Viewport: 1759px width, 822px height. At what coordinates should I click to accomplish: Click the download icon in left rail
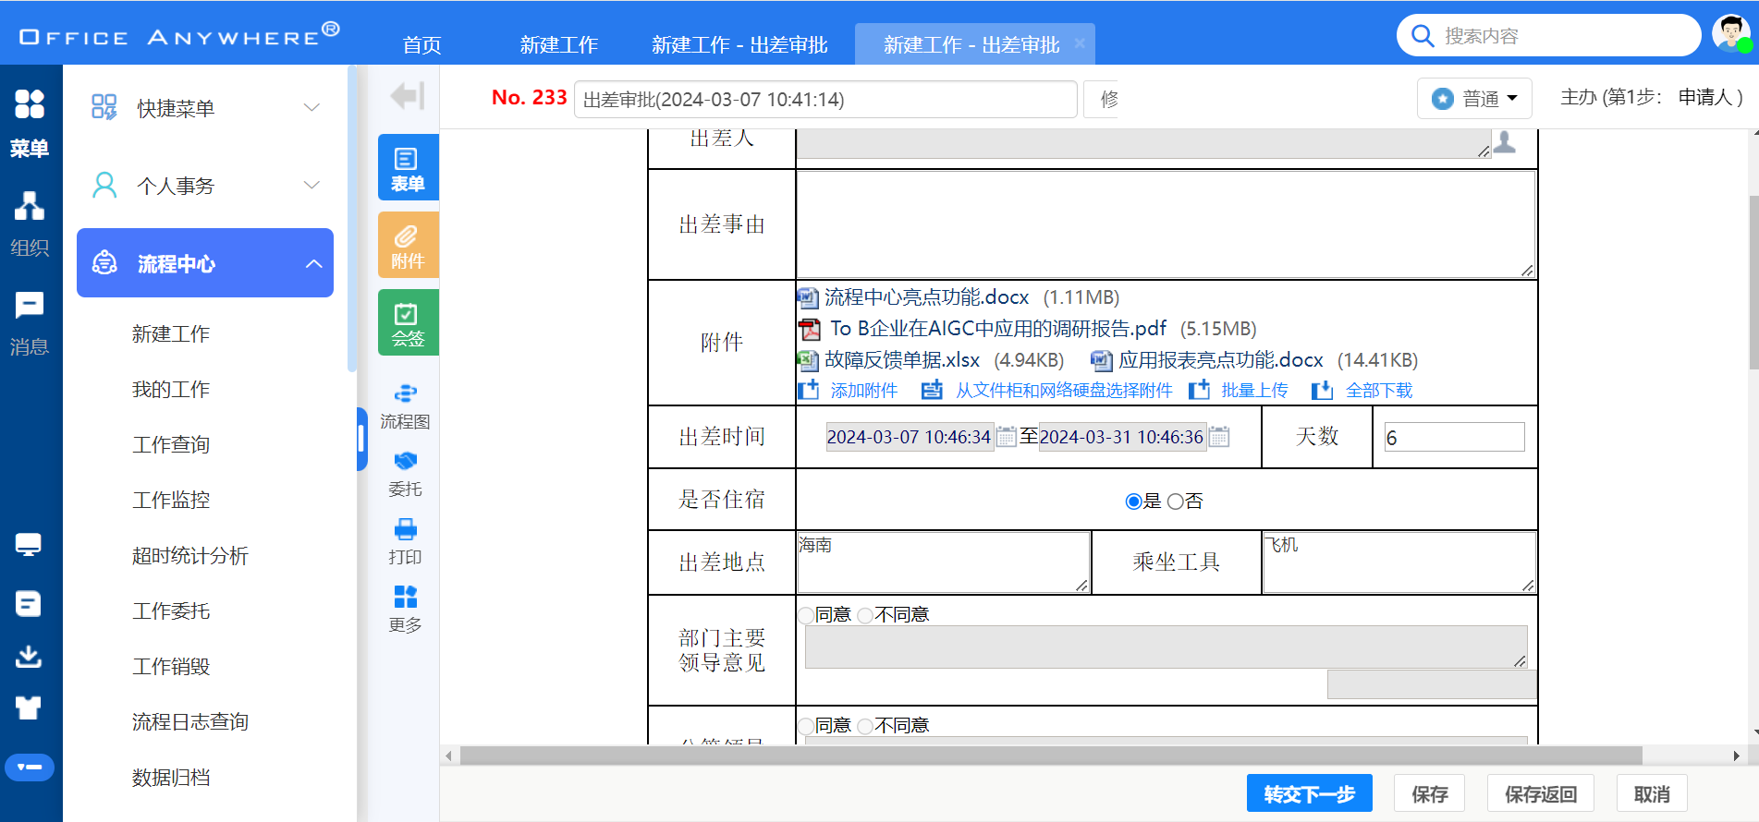click(29, 657)
